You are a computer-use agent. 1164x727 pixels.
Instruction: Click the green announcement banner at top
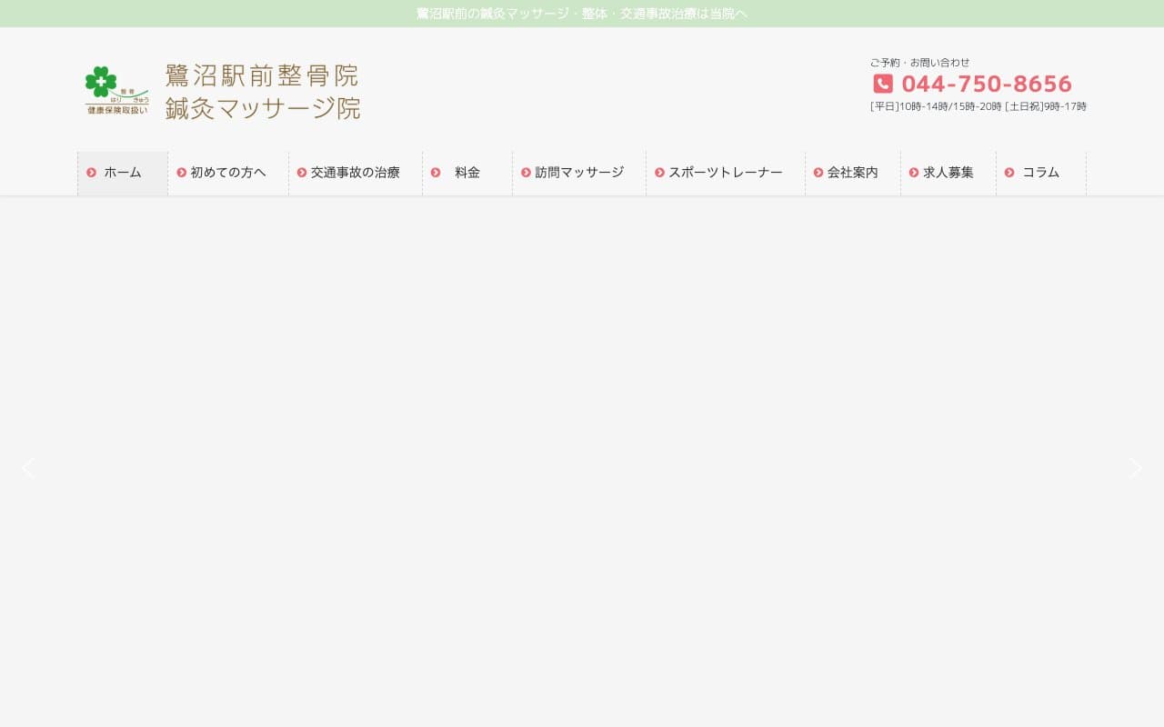click(x=582, y=13)
